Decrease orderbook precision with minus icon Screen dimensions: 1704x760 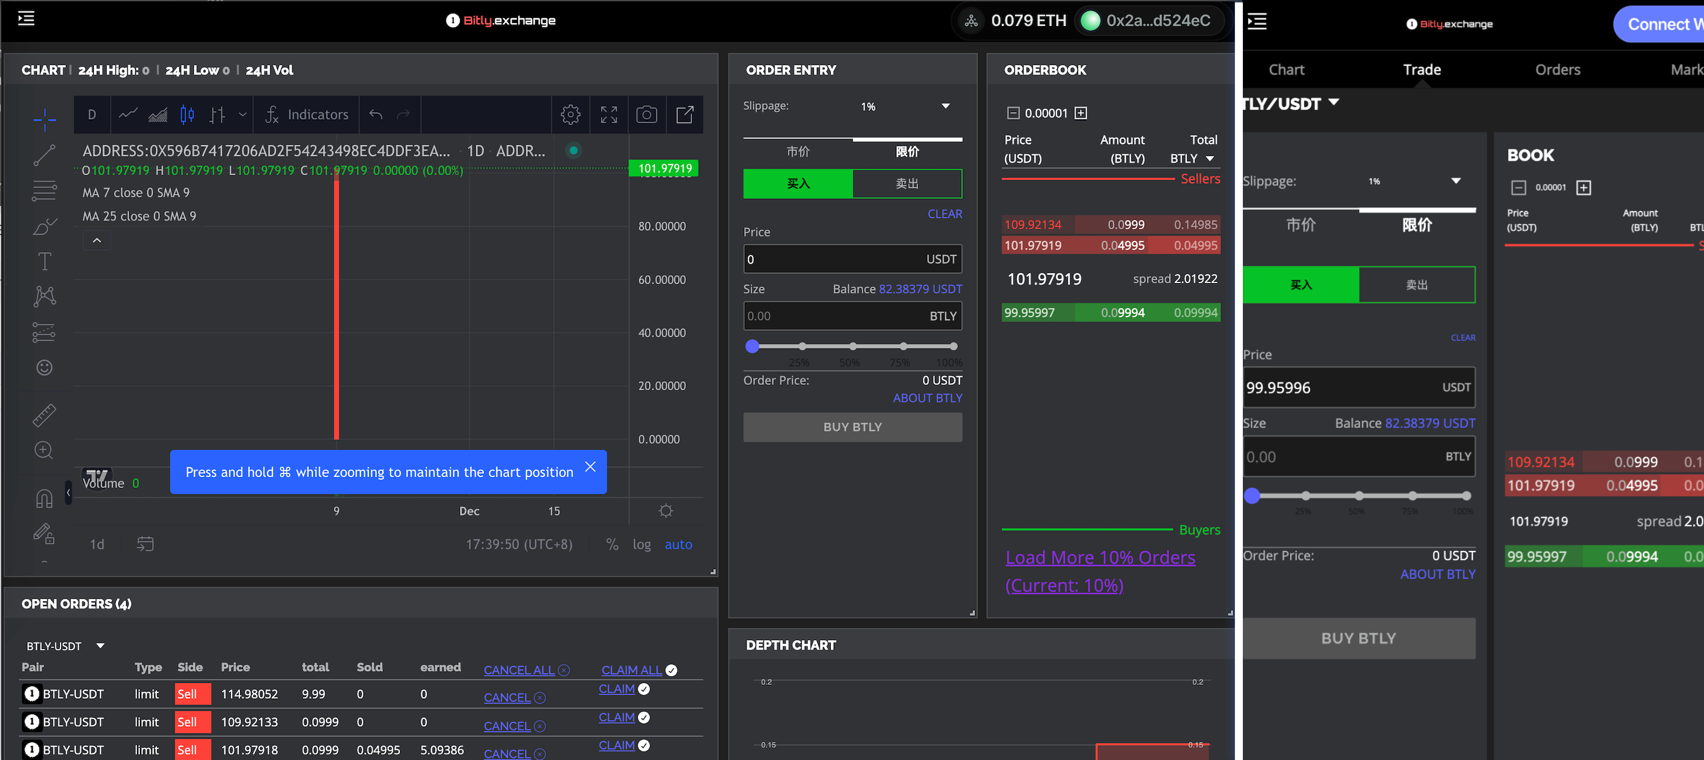click(1013, 113)
